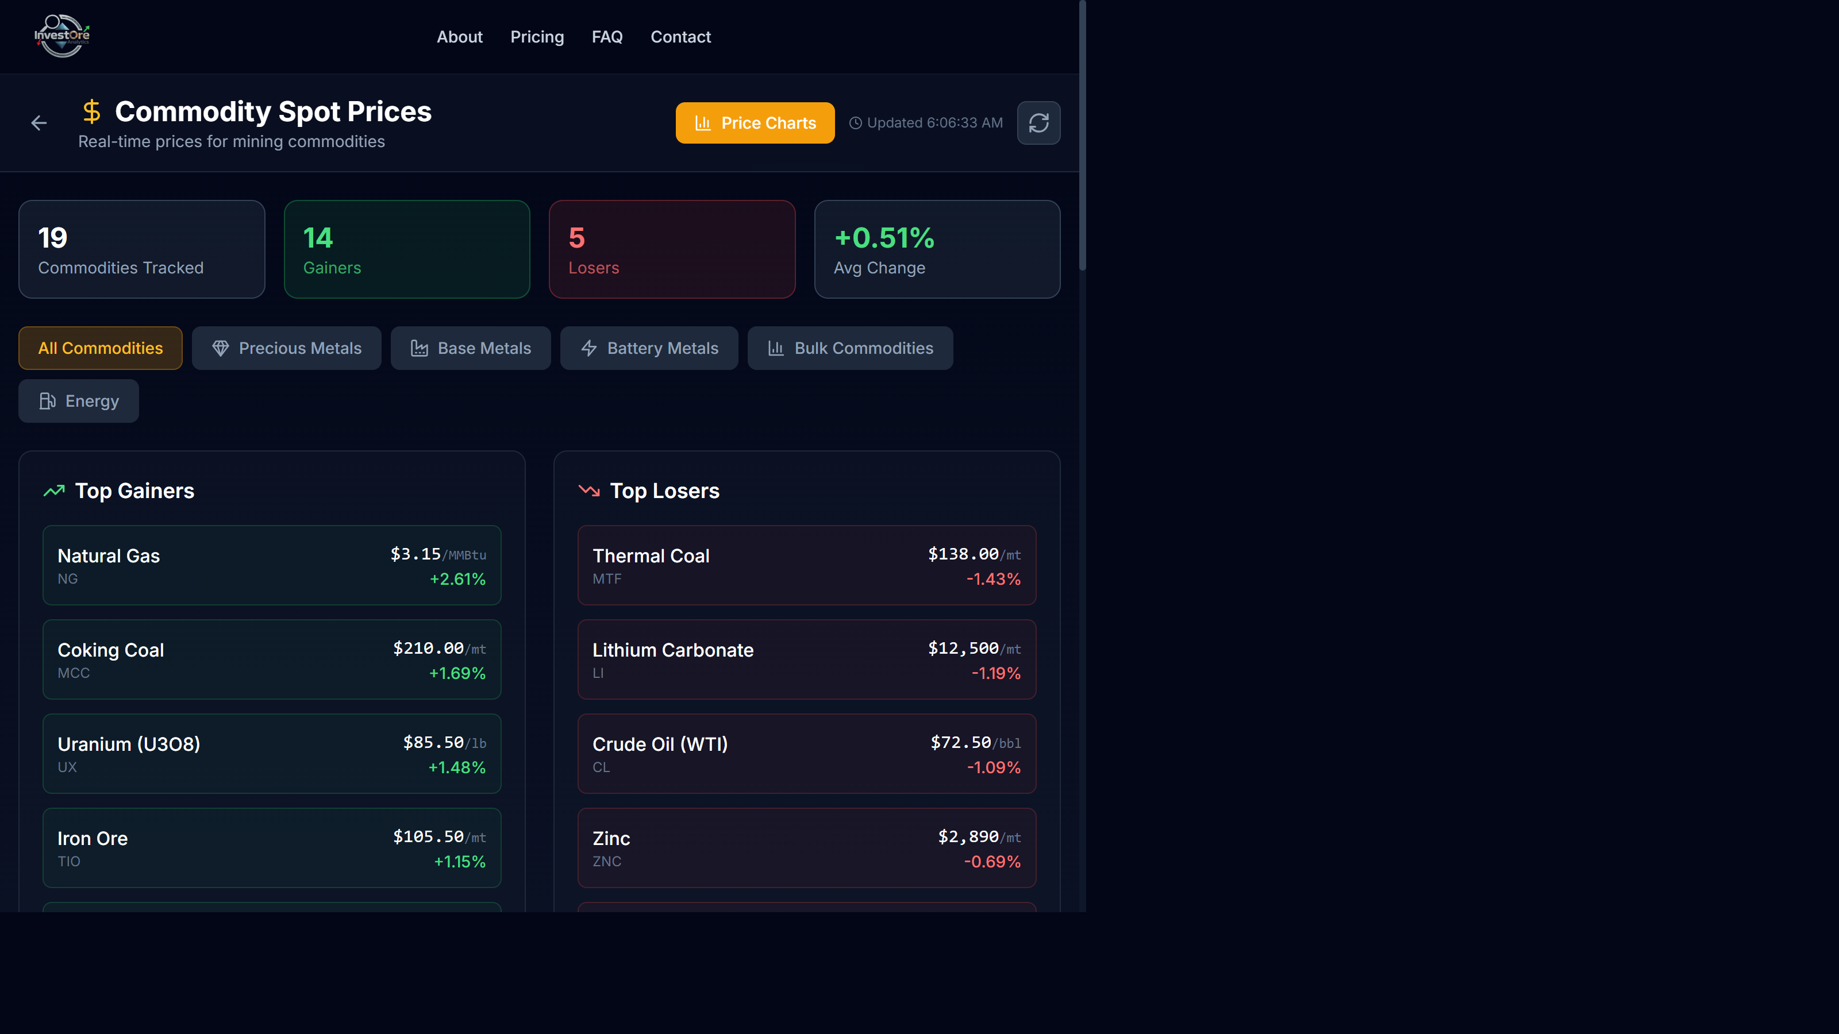Click the lightning bolt icon on Battery Metals
The image size is (1839, 1034).
point(588,348)
